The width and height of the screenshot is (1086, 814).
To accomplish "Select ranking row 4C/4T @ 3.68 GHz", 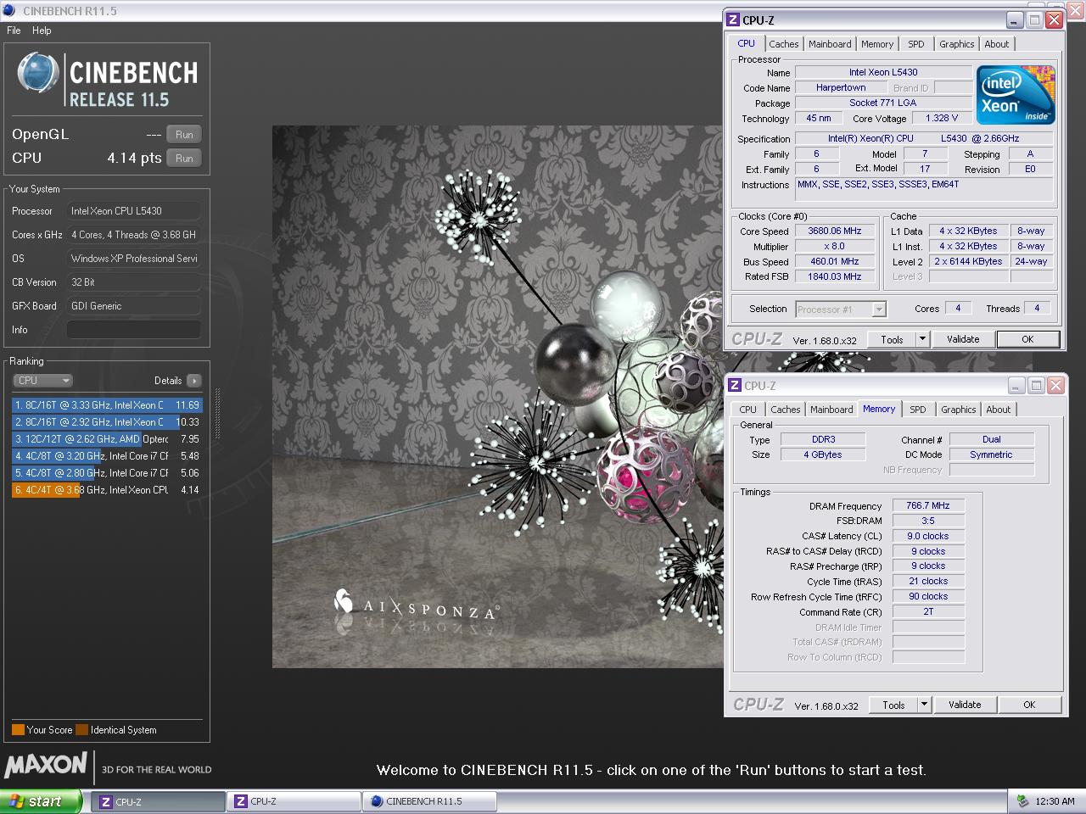I will [x=107, y=490].
